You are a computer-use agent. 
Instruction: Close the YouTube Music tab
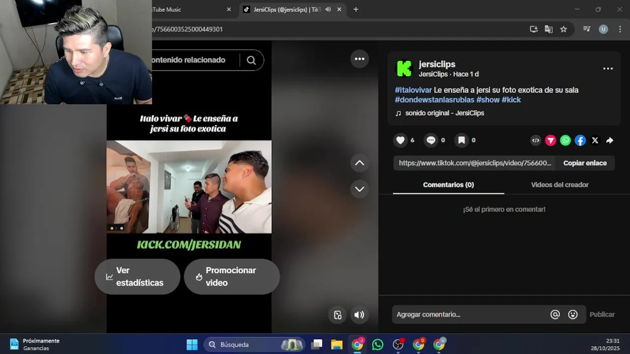pyautogui.click(x=229, y=9)
